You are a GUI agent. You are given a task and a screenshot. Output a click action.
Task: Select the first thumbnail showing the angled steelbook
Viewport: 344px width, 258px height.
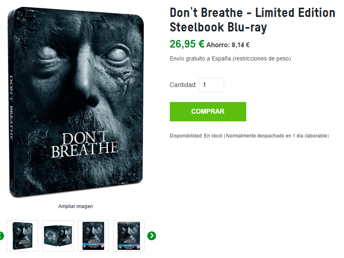(23, 236)
